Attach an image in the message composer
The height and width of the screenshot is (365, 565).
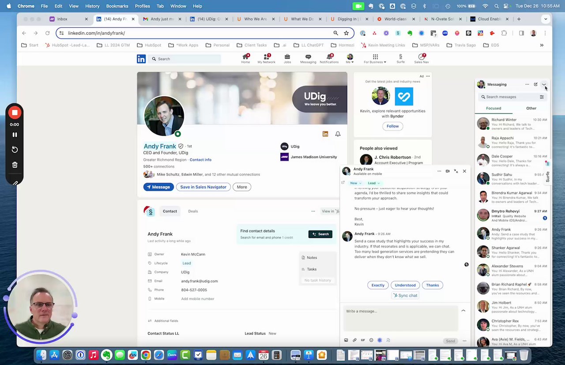click(346, 340)
